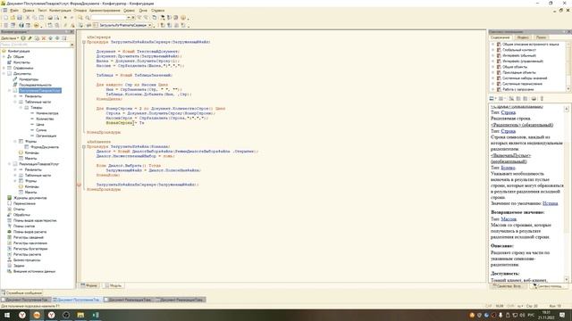Open the Правка menu
The image size is (572, 321).
(x=28, y=11)
